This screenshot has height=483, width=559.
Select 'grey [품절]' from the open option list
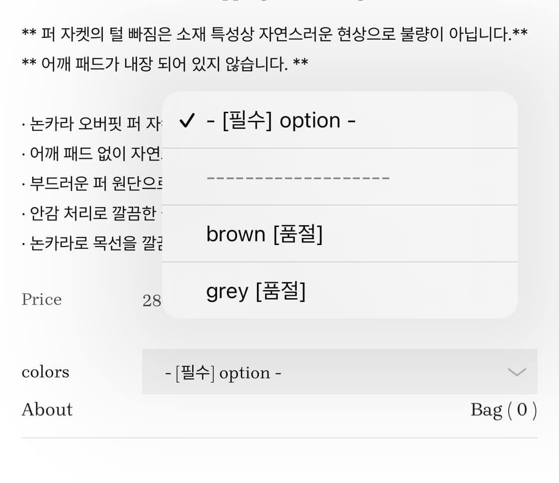(x=256, y=291)
